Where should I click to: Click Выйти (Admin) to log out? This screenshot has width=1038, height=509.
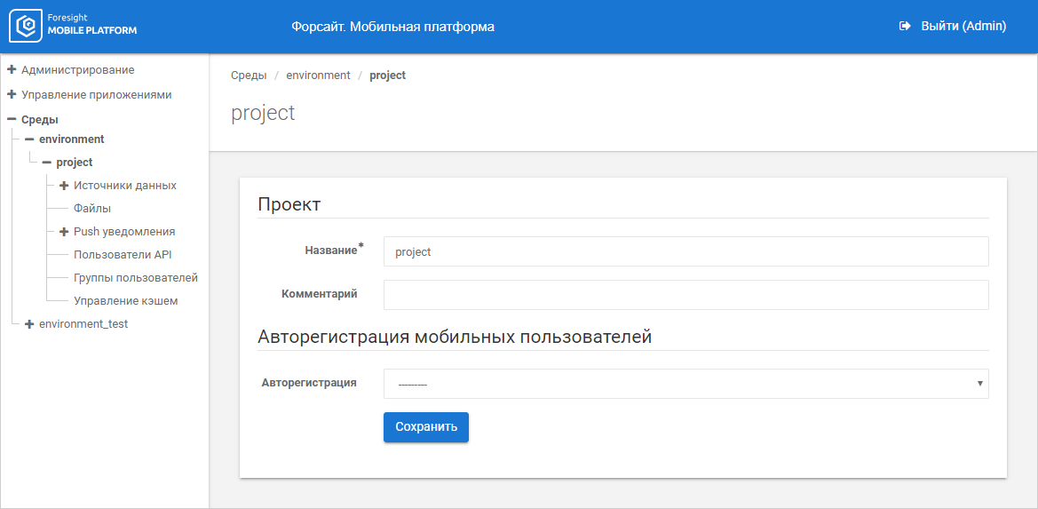963,27
